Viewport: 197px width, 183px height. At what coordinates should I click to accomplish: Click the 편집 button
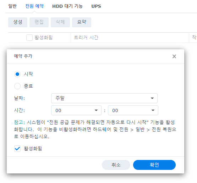(39, 22)
